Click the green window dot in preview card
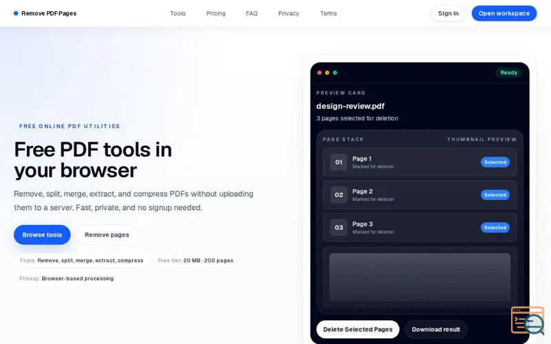The height and width of the screenshot is (344, 551). [335, 73]
